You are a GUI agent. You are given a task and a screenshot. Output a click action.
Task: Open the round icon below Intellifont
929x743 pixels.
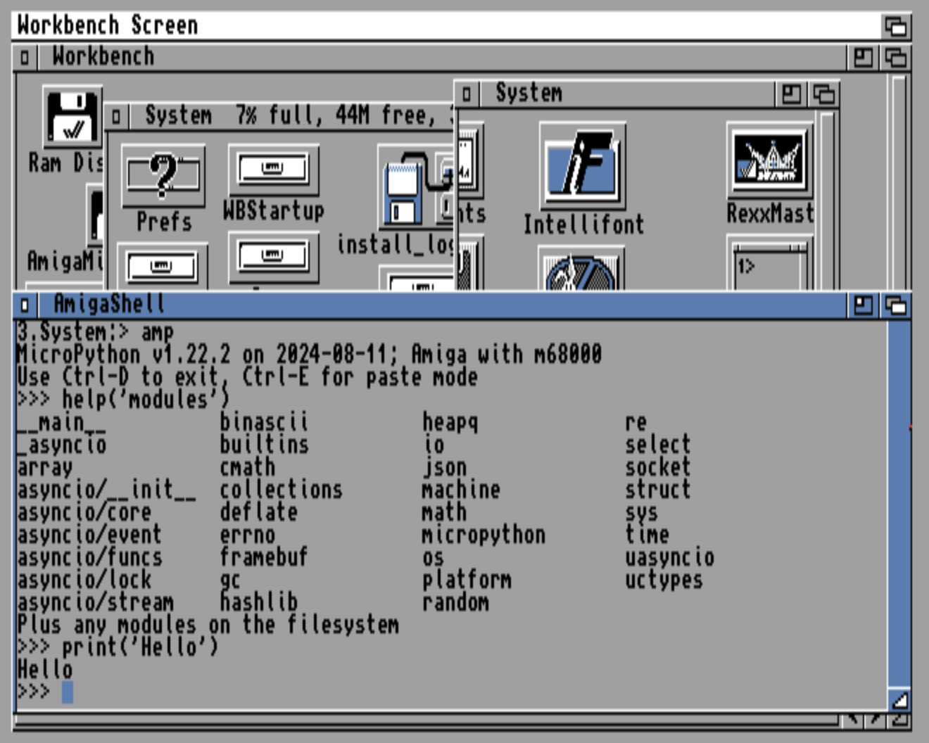(x=581, y=268)
